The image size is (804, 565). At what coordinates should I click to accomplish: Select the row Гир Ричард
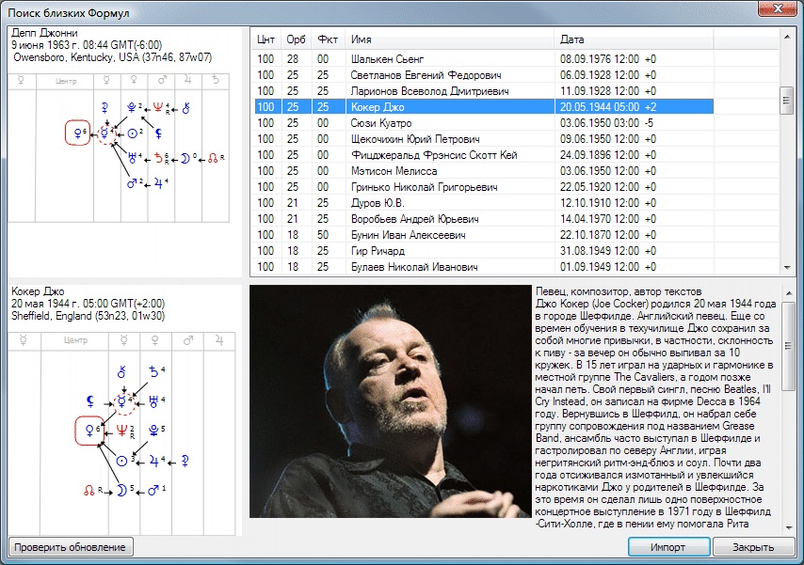pos(482,250)
